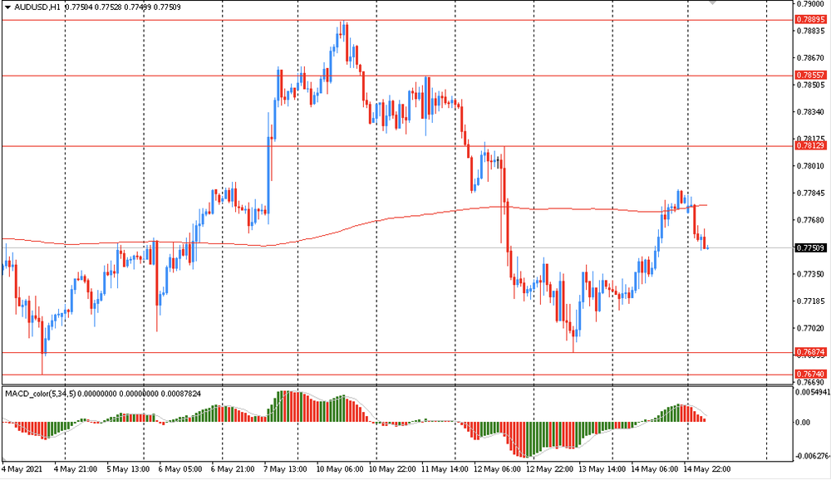
Task: Click the 10 May 06:00 time label
Action: 342,469
